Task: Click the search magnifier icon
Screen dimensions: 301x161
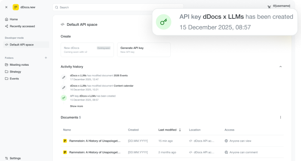Action: click(56, 7)
